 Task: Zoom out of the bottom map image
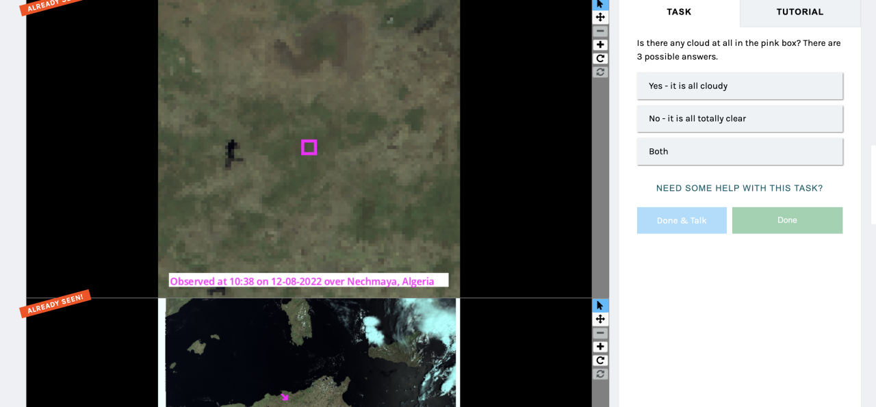pyautogui.click(x=600, y=333)
